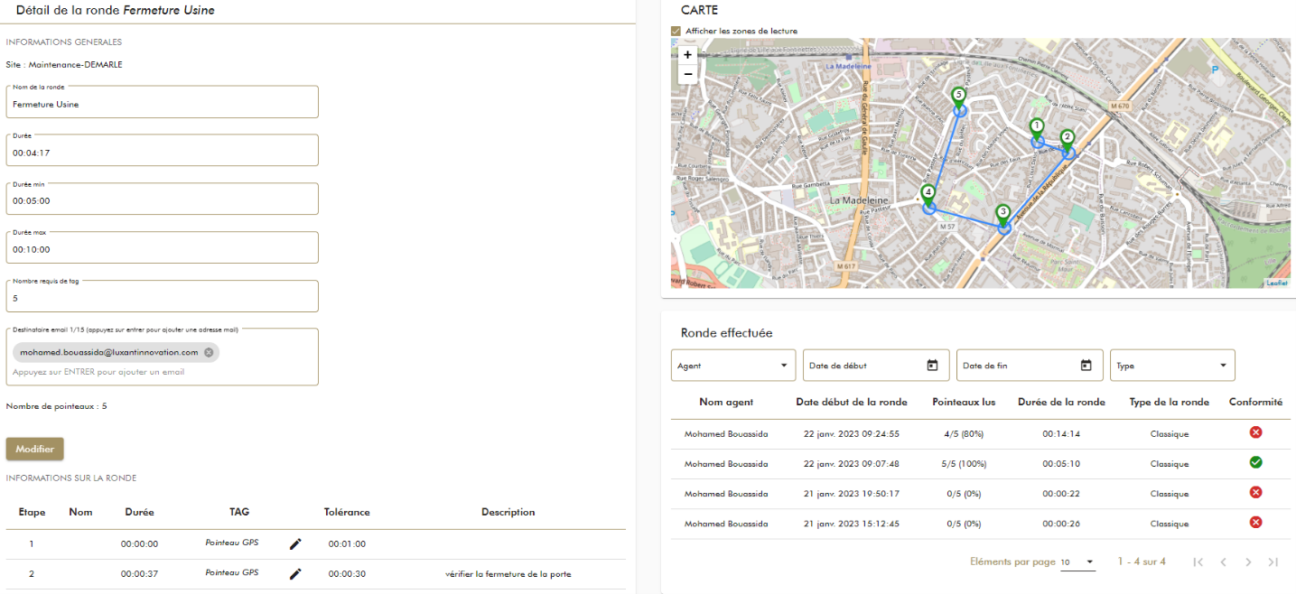Zoom in on the map
This screenshot has width=1296, height=594.
[687, 54]
